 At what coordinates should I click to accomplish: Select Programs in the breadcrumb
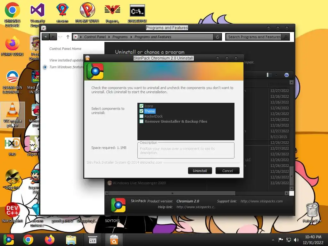pyautogui.click(x=120, y=37)
